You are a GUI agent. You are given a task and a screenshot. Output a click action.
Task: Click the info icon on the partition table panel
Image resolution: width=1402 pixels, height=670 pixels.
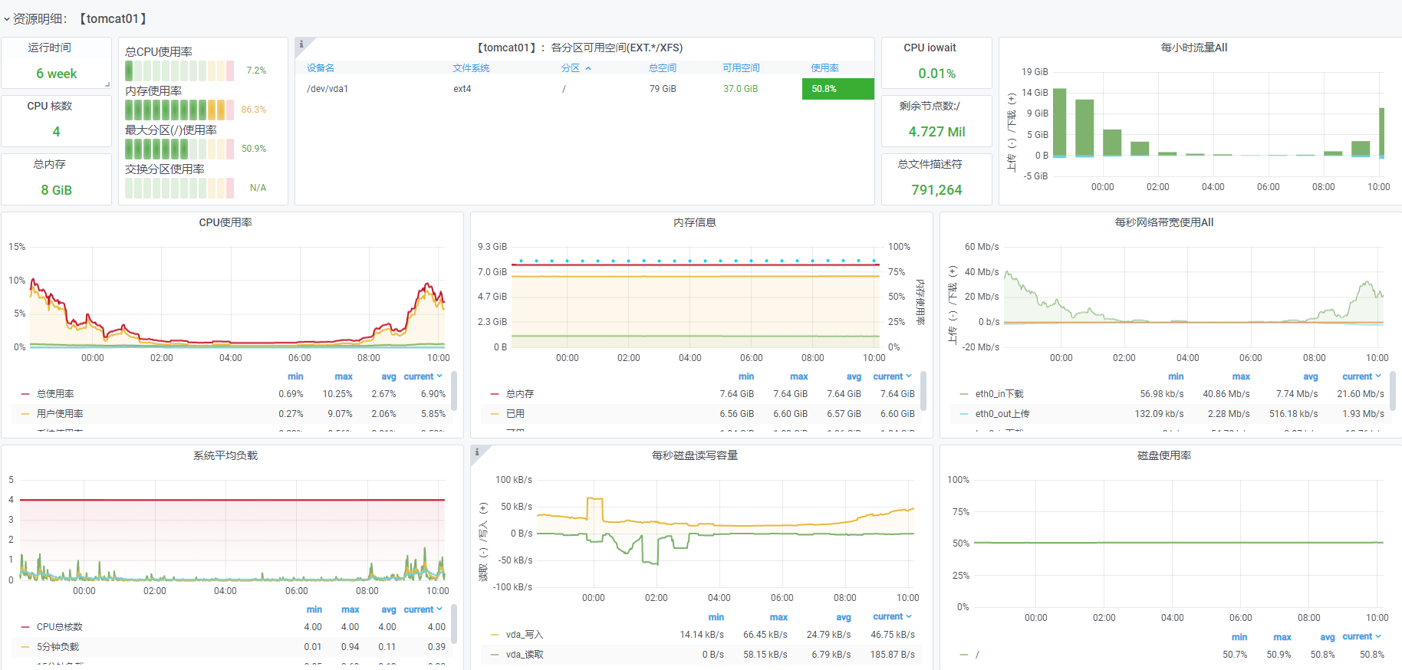[x=301, y=44]
